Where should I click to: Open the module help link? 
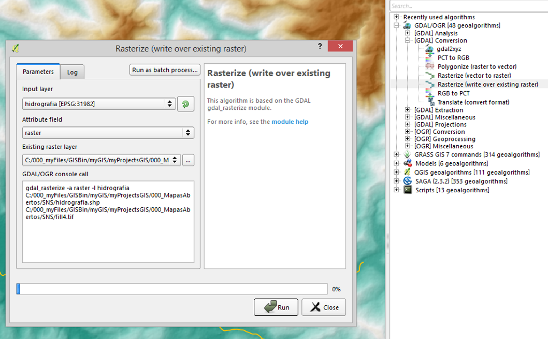click(x=290, y=122)
